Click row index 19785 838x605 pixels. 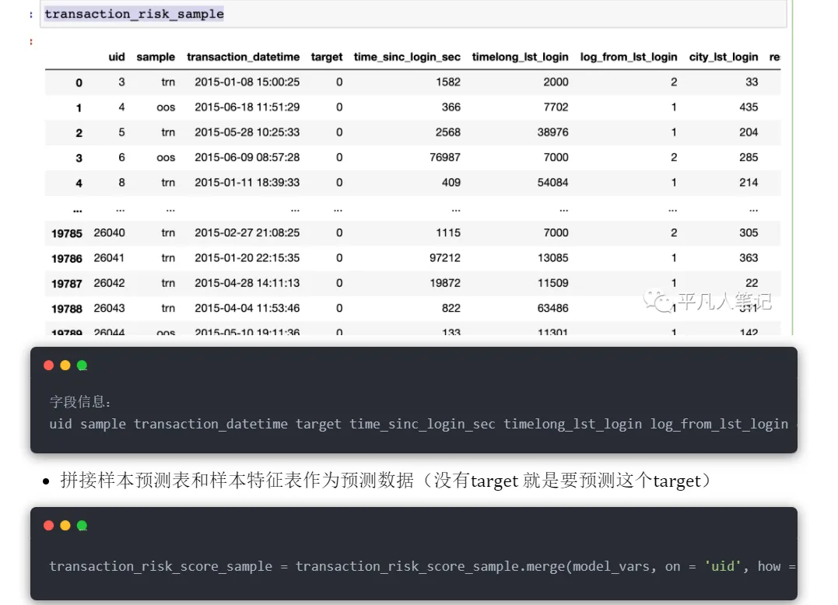67,233
